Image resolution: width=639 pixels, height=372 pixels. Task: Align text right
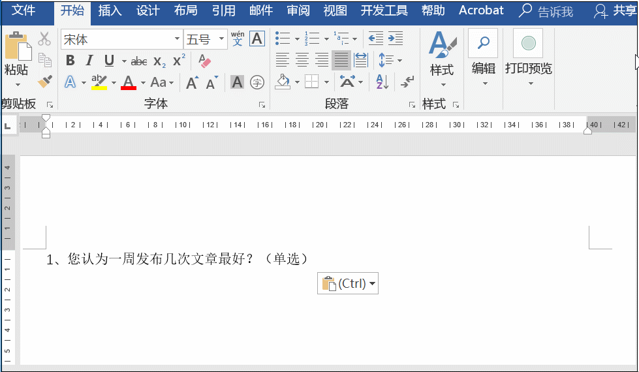[322, 60]
